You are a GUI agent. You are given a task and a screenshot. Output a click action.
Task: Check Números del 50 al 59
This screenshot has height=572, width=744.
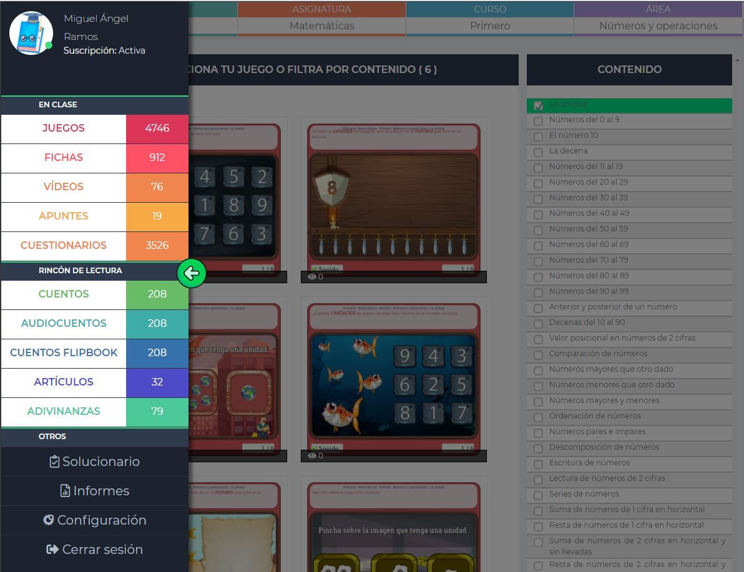point(538,231)
